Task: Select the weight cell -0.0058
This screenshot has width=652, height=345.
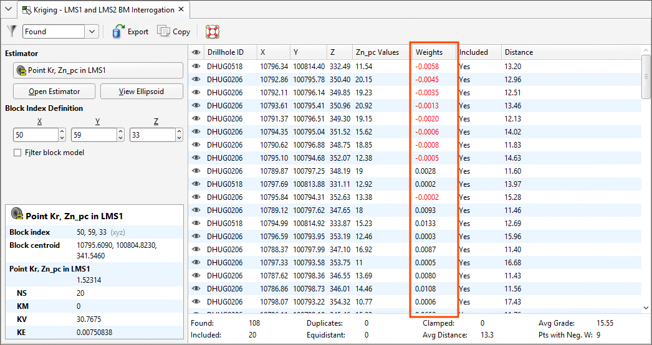Action: (x=427, y=66)
